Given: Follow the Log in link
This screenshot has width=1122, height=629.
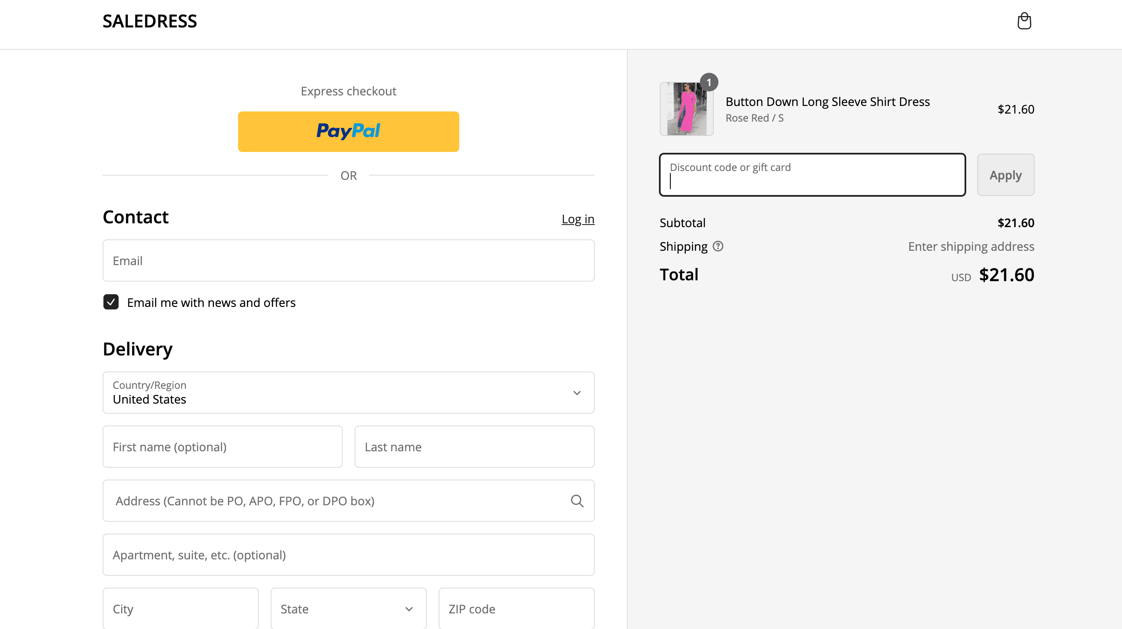Looking at the screenshot, I should (x=578, y=219).
